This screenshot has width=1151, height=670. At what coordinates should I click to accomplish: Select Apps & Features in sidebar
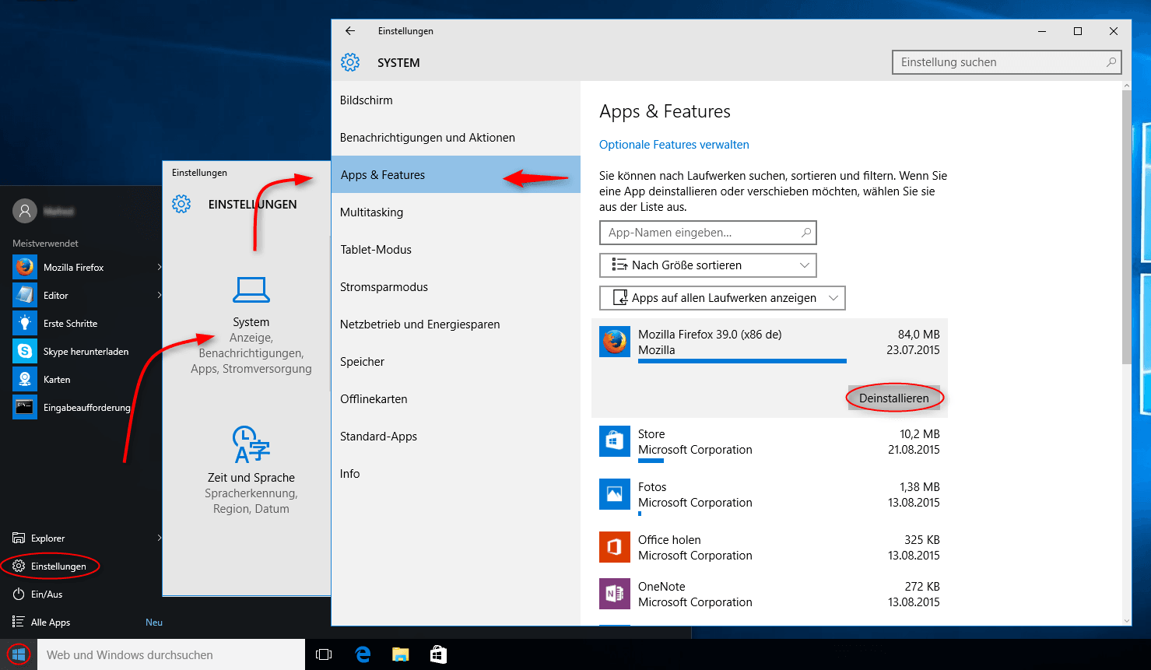pos(456,175)
